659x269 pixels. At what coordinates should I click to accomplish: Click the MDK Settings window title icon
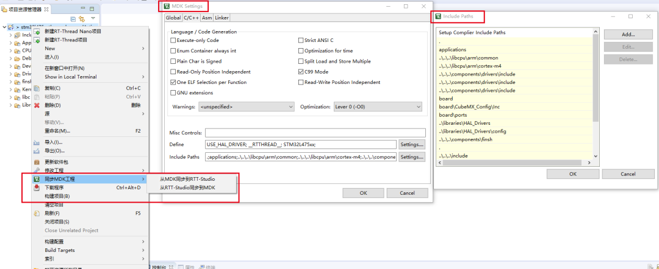167,6
